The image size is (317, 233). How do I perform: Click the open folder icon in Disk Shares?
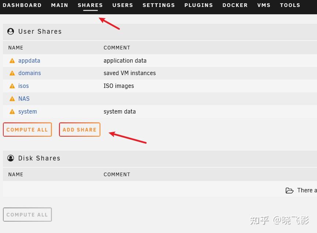click(x=289, y=191)
